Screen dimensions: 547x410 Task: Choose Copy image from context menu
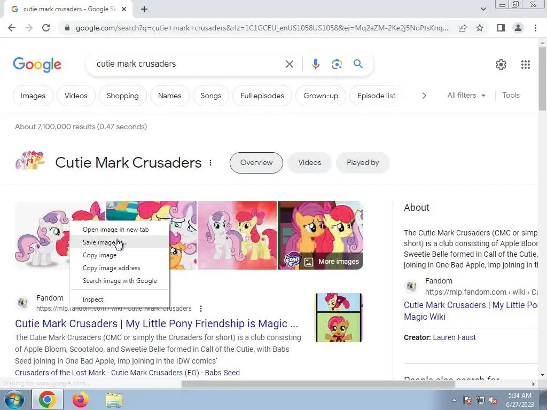[120, 255]
